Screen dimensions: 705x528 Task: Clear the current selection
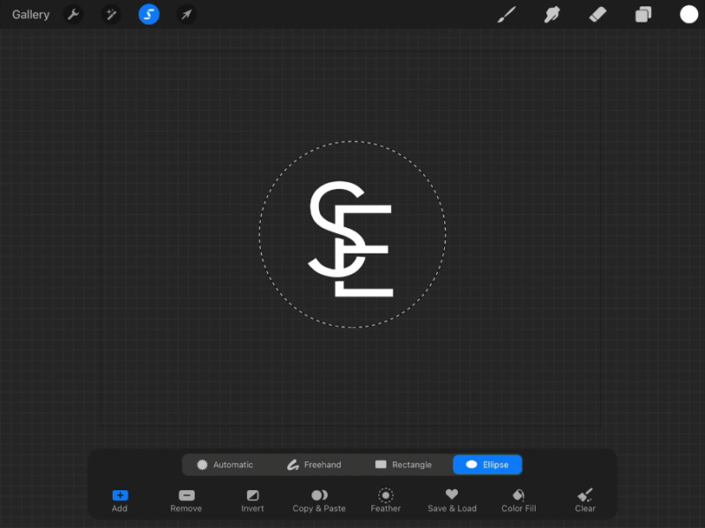(x=584, y=501)
